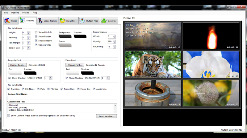This screenshot has width=247, height=138.
Task: Increase the Frame Shadow Opacity value
Action: [x=114, y=41]
